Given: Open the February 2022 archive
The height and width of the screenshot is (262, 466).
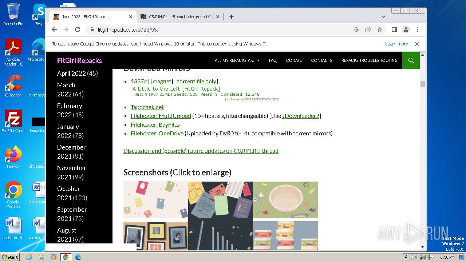Looking at the screenshot, I should pos(70,110).
